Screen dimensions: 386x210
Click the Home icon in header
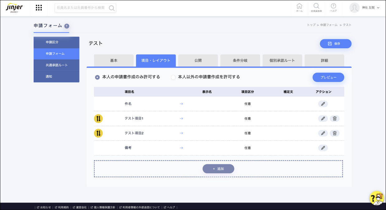pyautogui.click(x=299, y=7)
